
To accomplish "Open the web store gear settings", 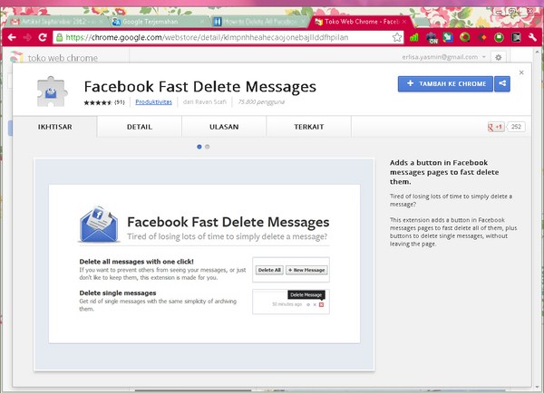I will point(498,57).
